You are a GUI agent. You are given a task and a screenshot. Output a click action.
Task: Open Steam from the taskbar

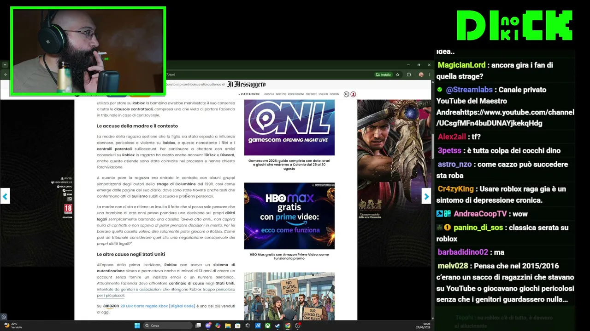tap(277, 325)
